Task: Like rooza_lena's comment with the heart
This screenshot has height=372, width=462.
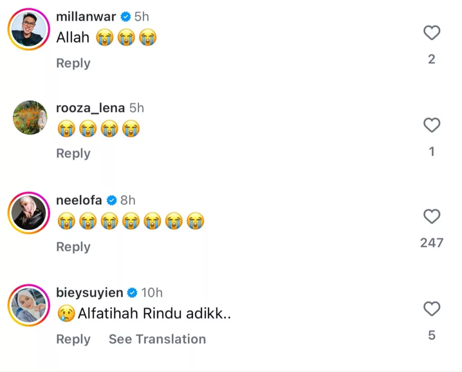Action: (x=431, y=125)
